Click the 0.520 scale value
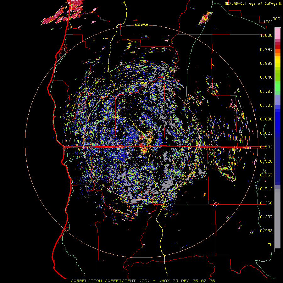283x283 pixels. point(266,161)
